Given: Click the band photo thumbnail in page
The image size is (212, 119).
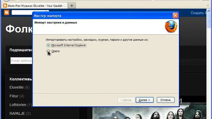Looking at the screenshot, I should pyautogui.click(x=149, y=113).
